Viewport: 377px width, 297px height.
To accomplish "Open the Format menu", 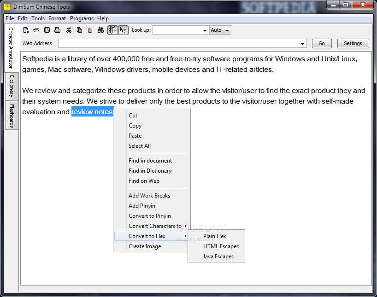I will point(57,18).
